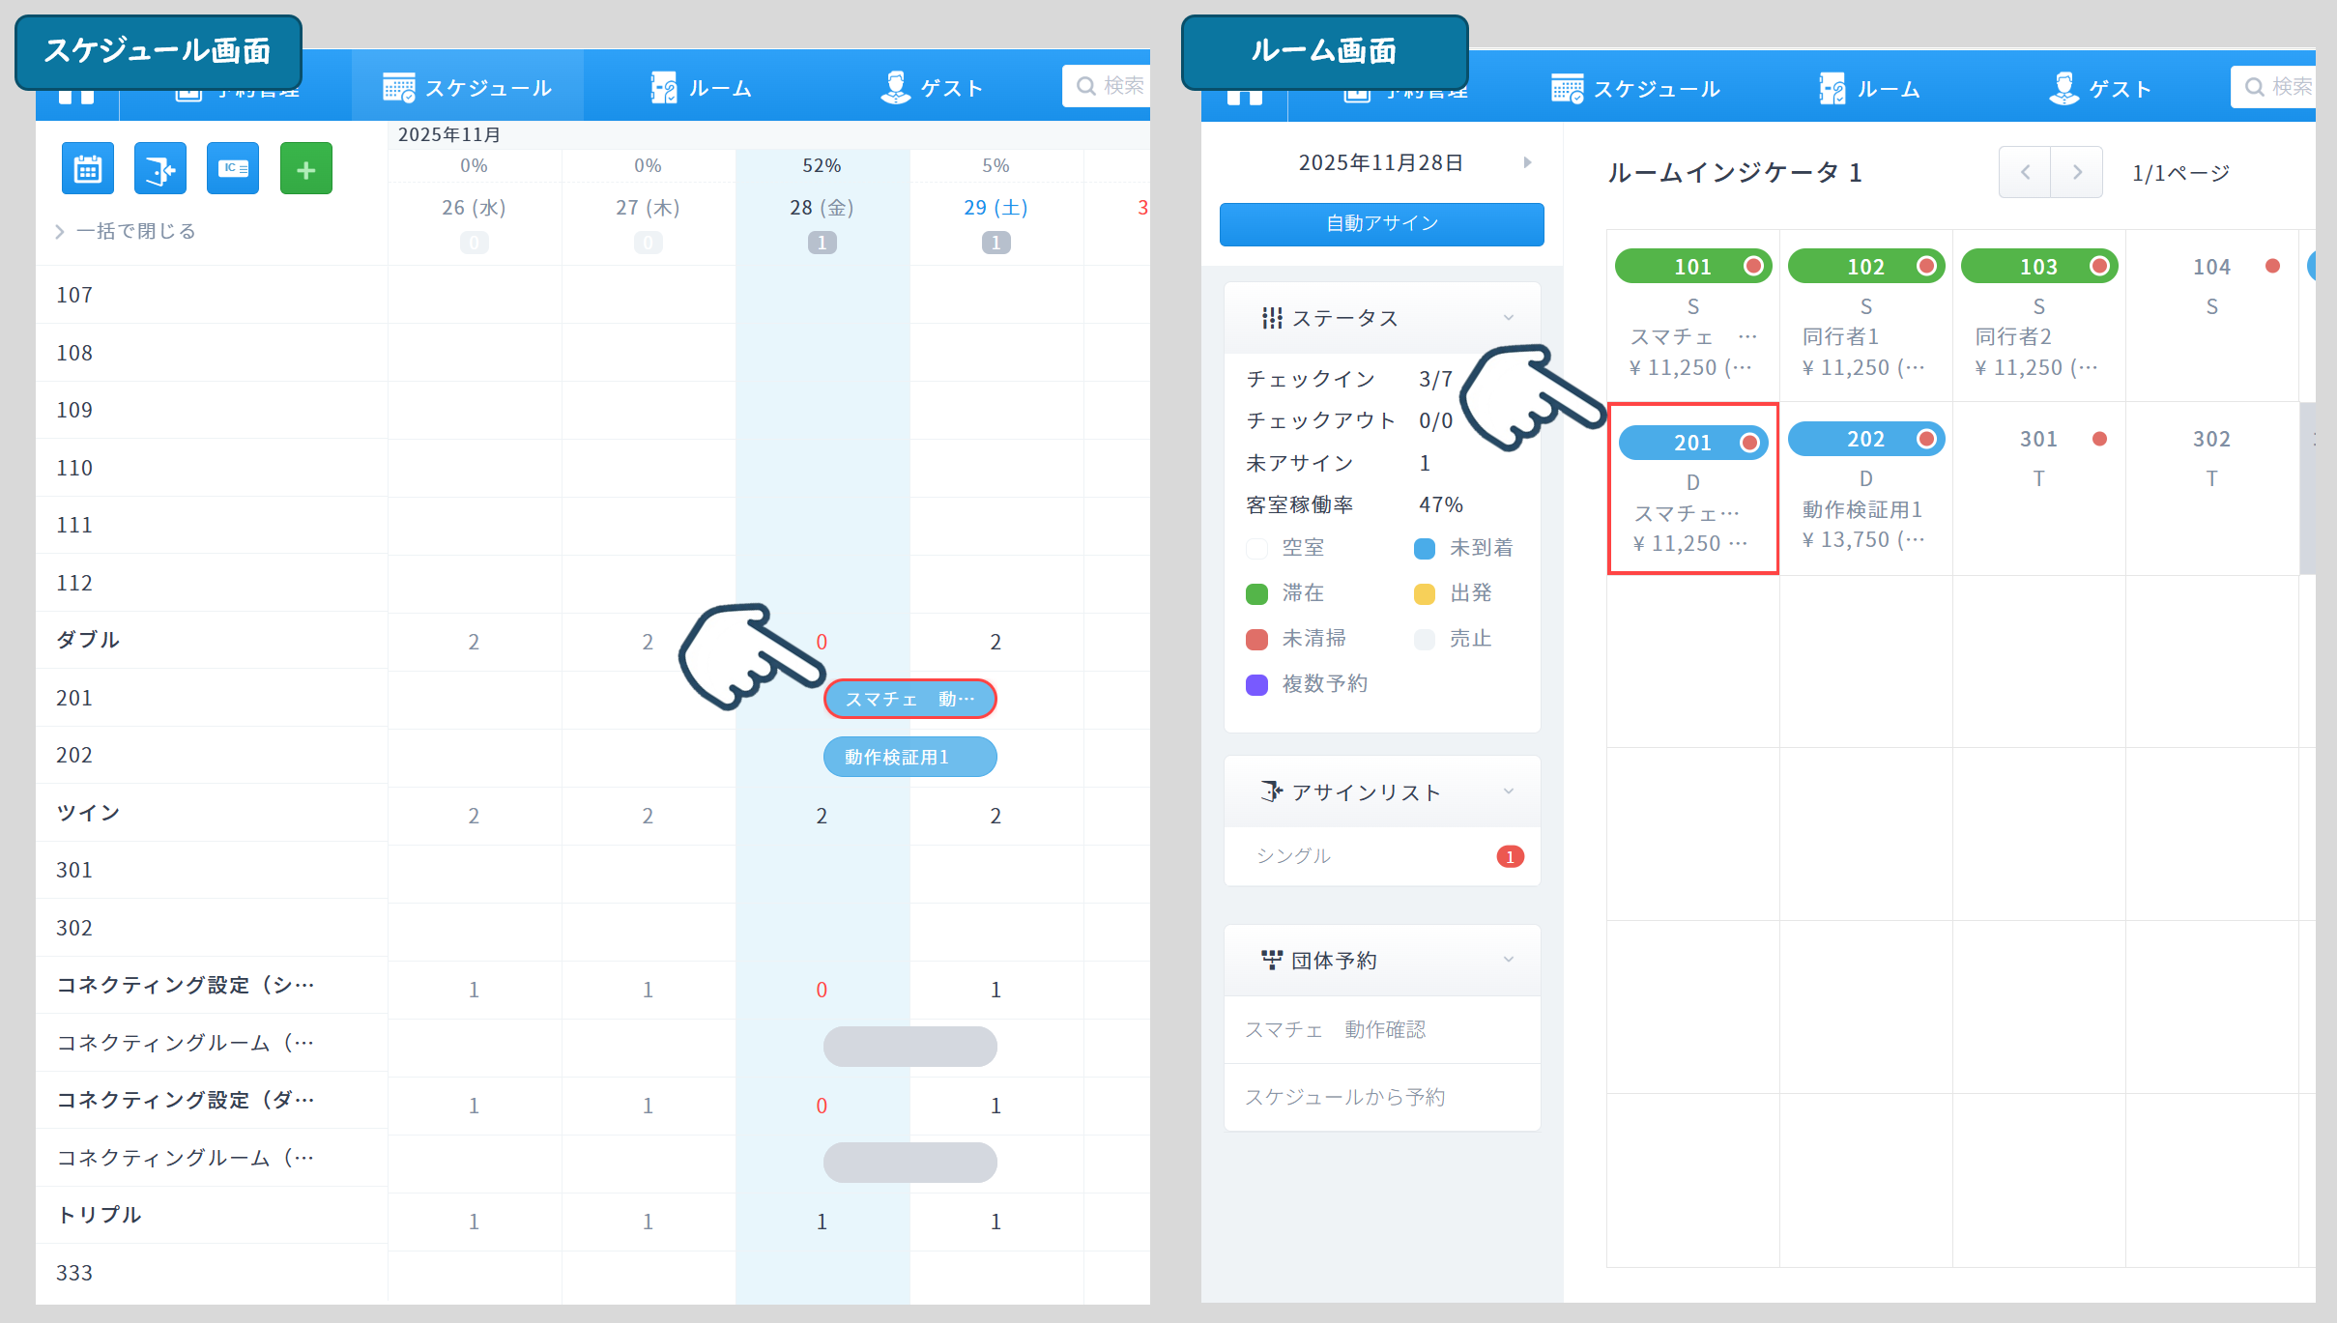Click guest name 同行者1 in room 102 card
This screenshot has width=2337, height=1323.
(1840, 336)
